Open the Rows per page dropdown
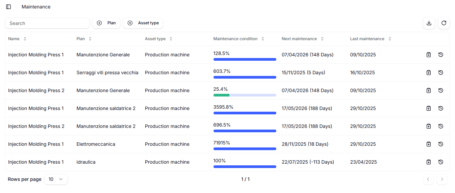 tap(56, 179)
